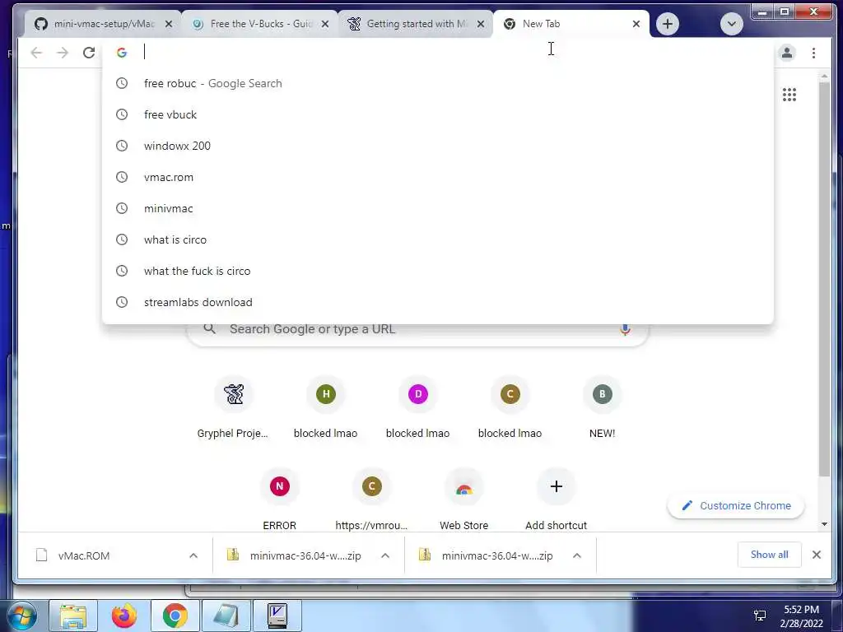
Task: Open the Chrome profile avatar icon
Action: 786,52
